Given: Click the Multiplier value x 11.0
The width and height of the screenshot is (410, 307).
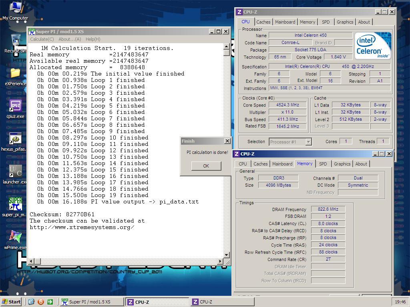Looking at the screenshot, I should [287, 112].
